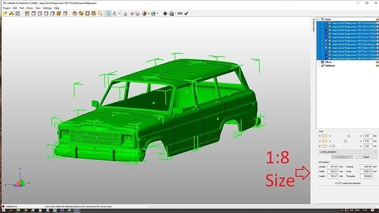Click the open project folder icon
Viewport: 379px width, 213px height.
[x=4, y=13]
